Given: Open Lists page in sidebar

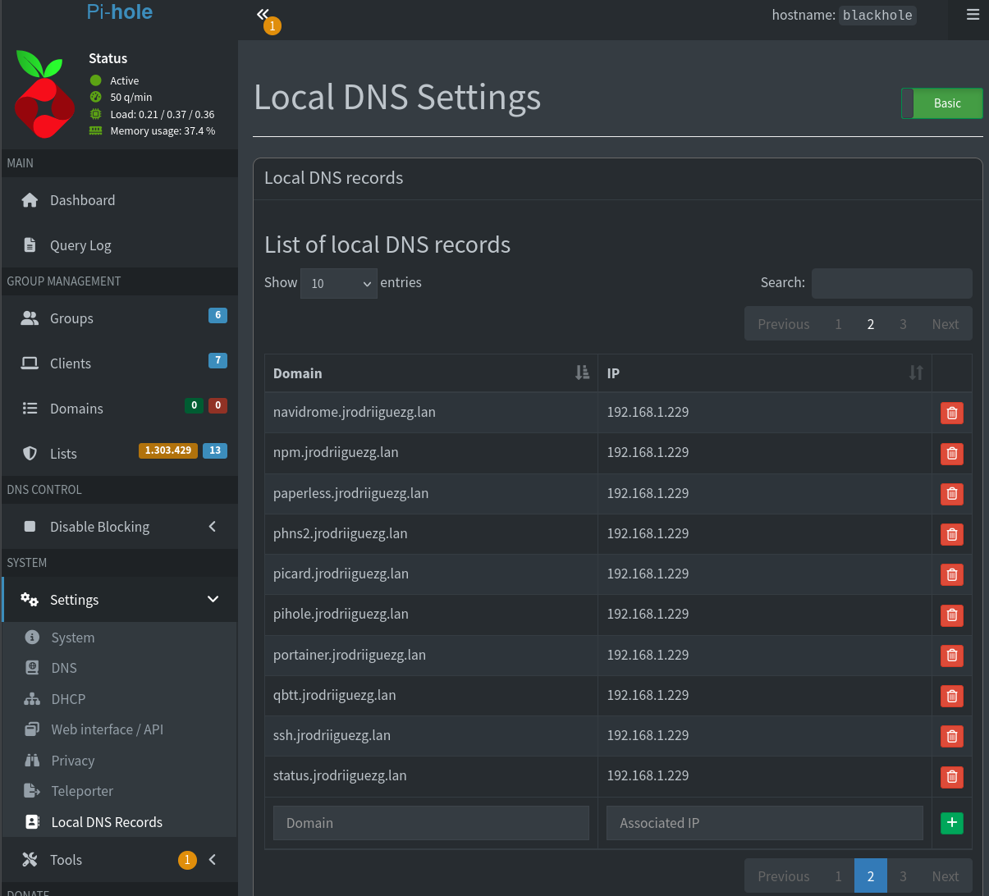Looking at the screenshot, I should (119, 454).
